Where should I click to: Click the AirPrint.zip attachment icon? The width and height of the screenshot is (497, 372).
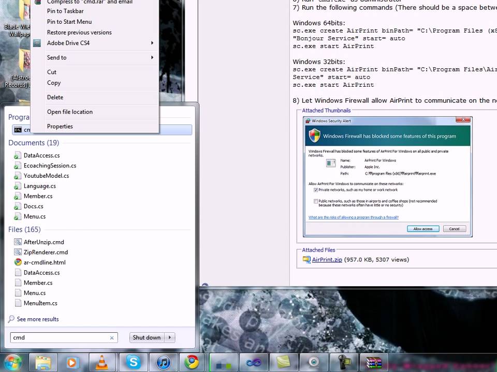tap(306, 260)
